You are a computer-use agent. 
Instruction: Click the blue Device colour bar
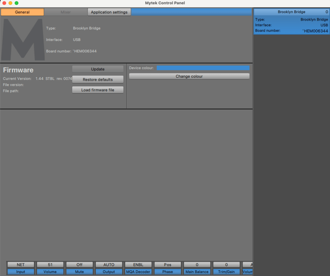click(203, 68)
